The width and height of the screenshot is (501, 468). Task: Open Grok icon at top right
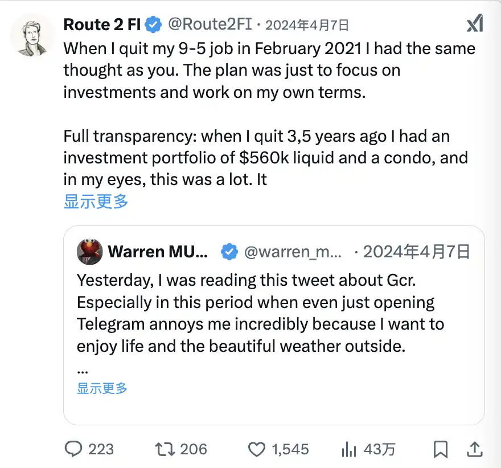[474, 24]
